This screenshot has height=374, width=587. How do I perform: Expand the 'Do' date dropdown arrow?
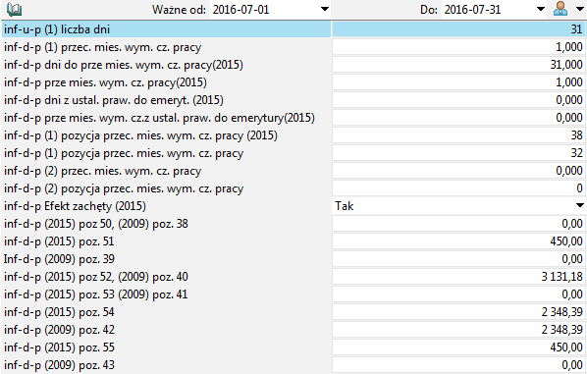540,9
